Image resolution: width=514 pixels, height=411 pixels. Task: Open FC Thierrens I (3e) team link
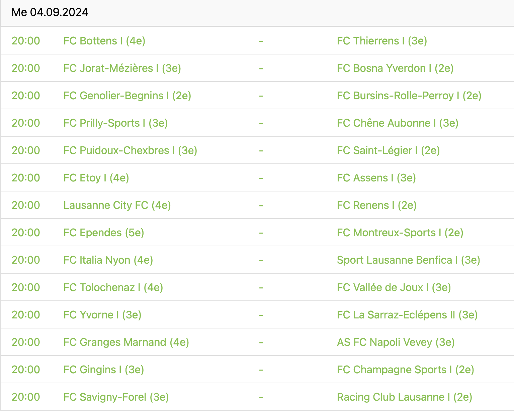coord(382,41)
